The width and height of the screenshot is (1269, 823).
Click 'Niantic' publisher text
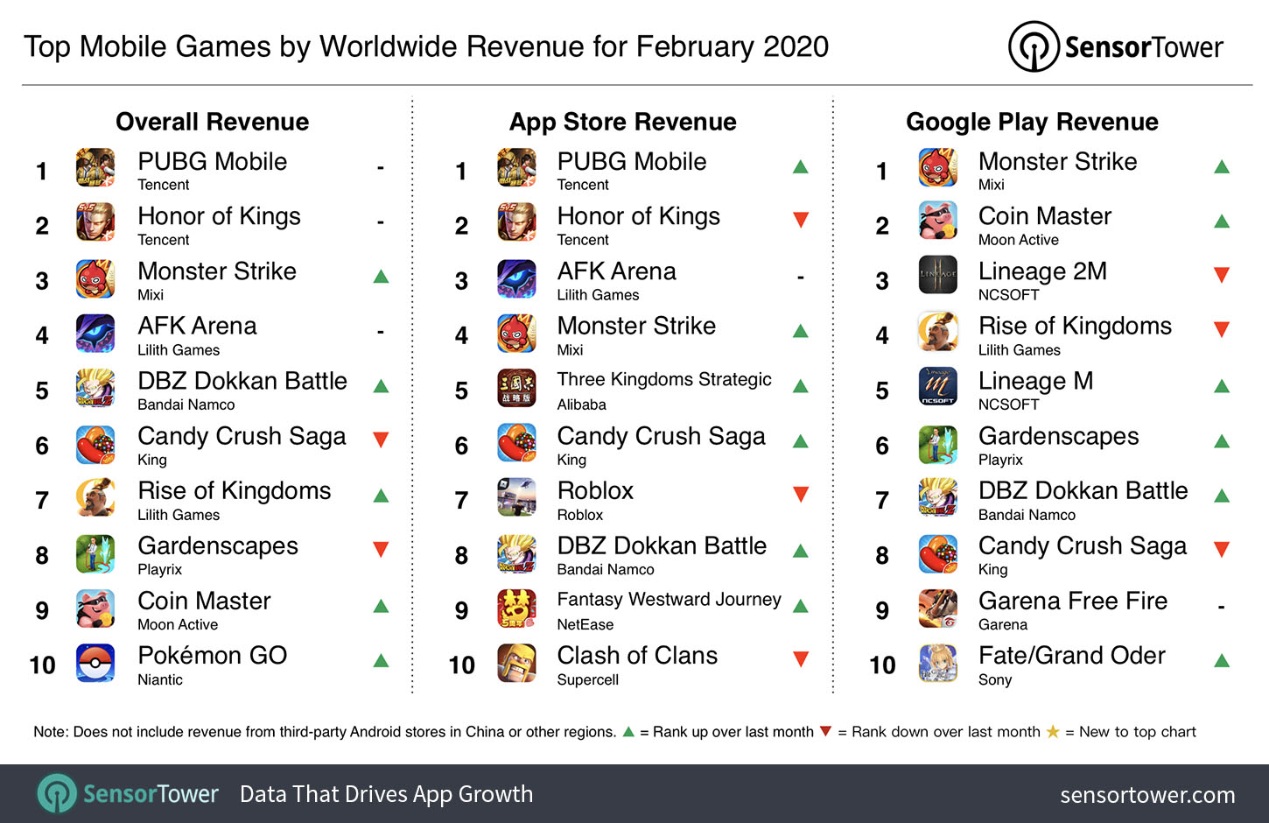tap(160, 679)
